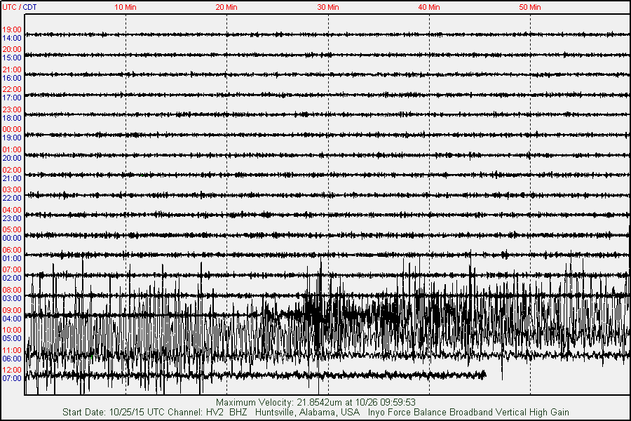The width and height of the screenshot is (631, 421).
Task: Click the "Huntsville, Alabama, USA" location text
Action: click(308, 413)
